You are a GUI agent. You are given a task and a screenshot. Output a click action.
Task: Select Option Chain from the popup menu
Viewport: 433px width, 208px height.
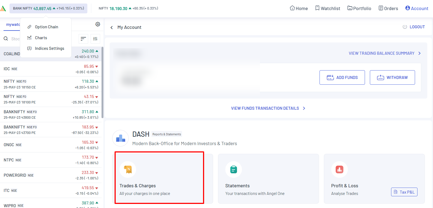pyautogui.click(x=46, y=27)
